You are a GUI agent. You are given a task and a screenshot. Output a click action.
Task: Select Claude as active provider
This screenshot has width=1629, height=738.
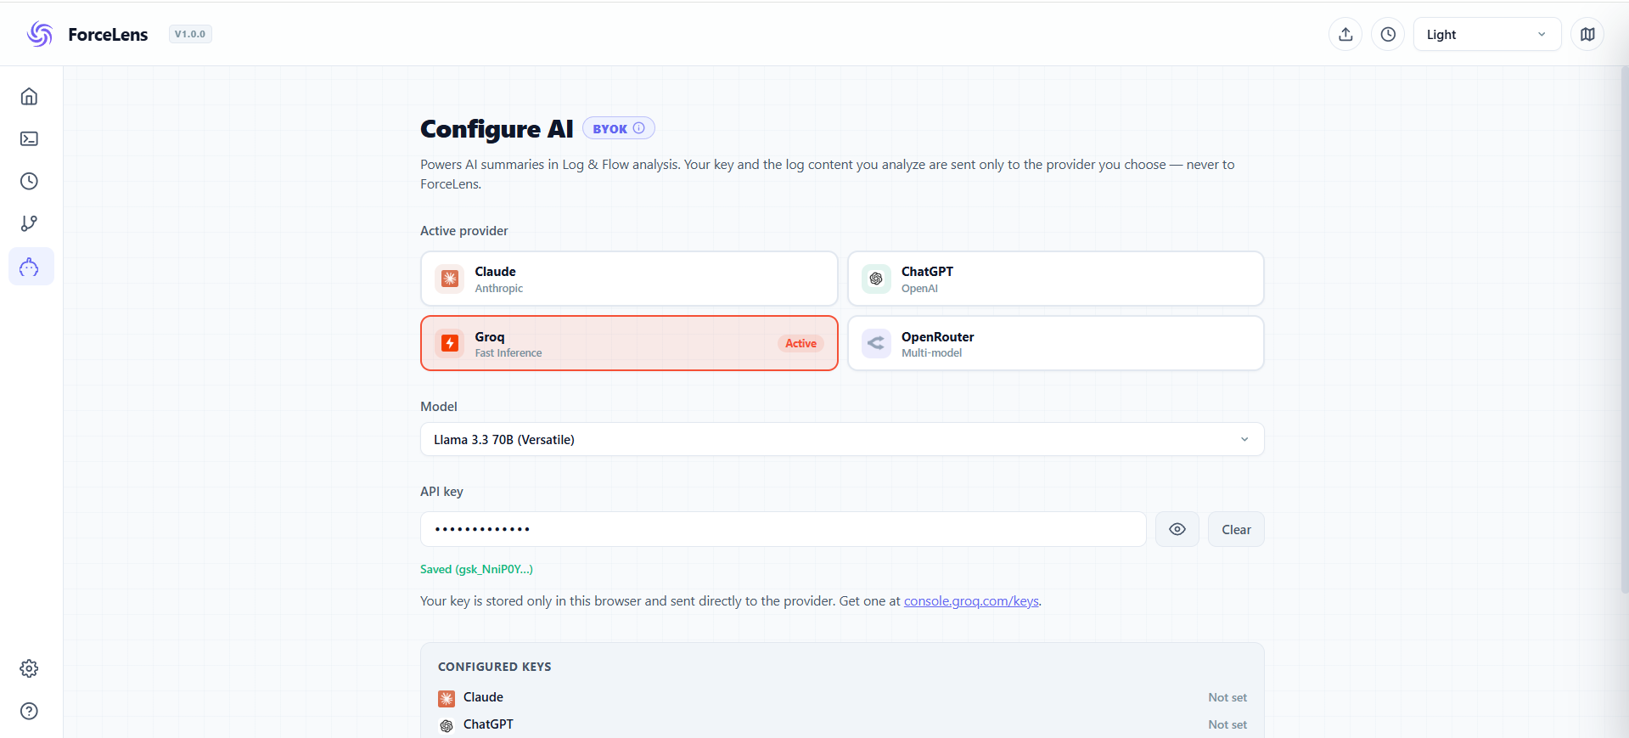click(629, 279)
